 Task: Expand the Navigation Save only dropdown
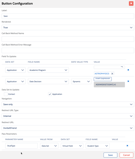(x=68, y=104)
